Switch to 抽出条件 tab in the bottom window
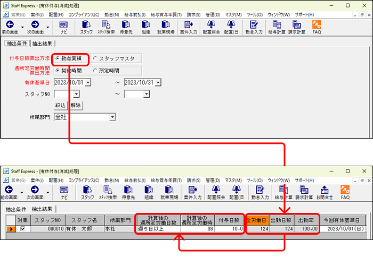This screenshot has width=373, height=257. point(16,209)
